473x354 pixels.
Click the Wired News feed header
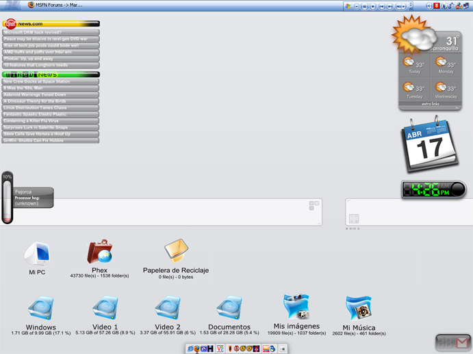[51, 74]
